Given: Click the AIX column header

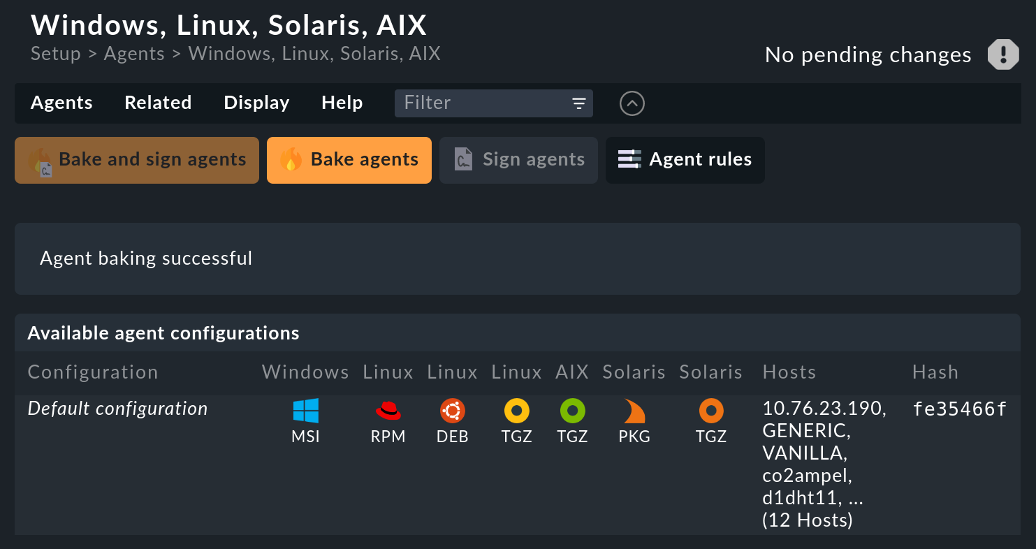Looking at the screenshot, I should point(572,372).
